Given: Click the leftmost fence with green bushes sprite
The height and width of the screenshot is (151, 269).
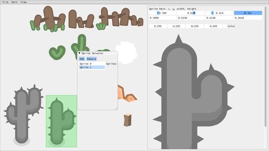Looking at the screenshot, I should [47, 19].
